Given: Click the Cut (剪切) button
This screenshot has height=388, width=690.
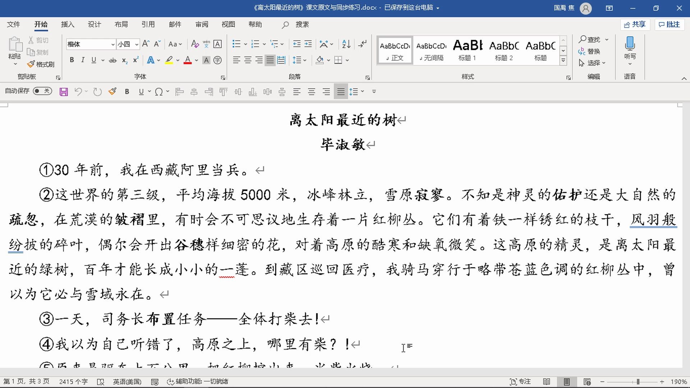Looking at the screenshot, I should coord(38,40).
